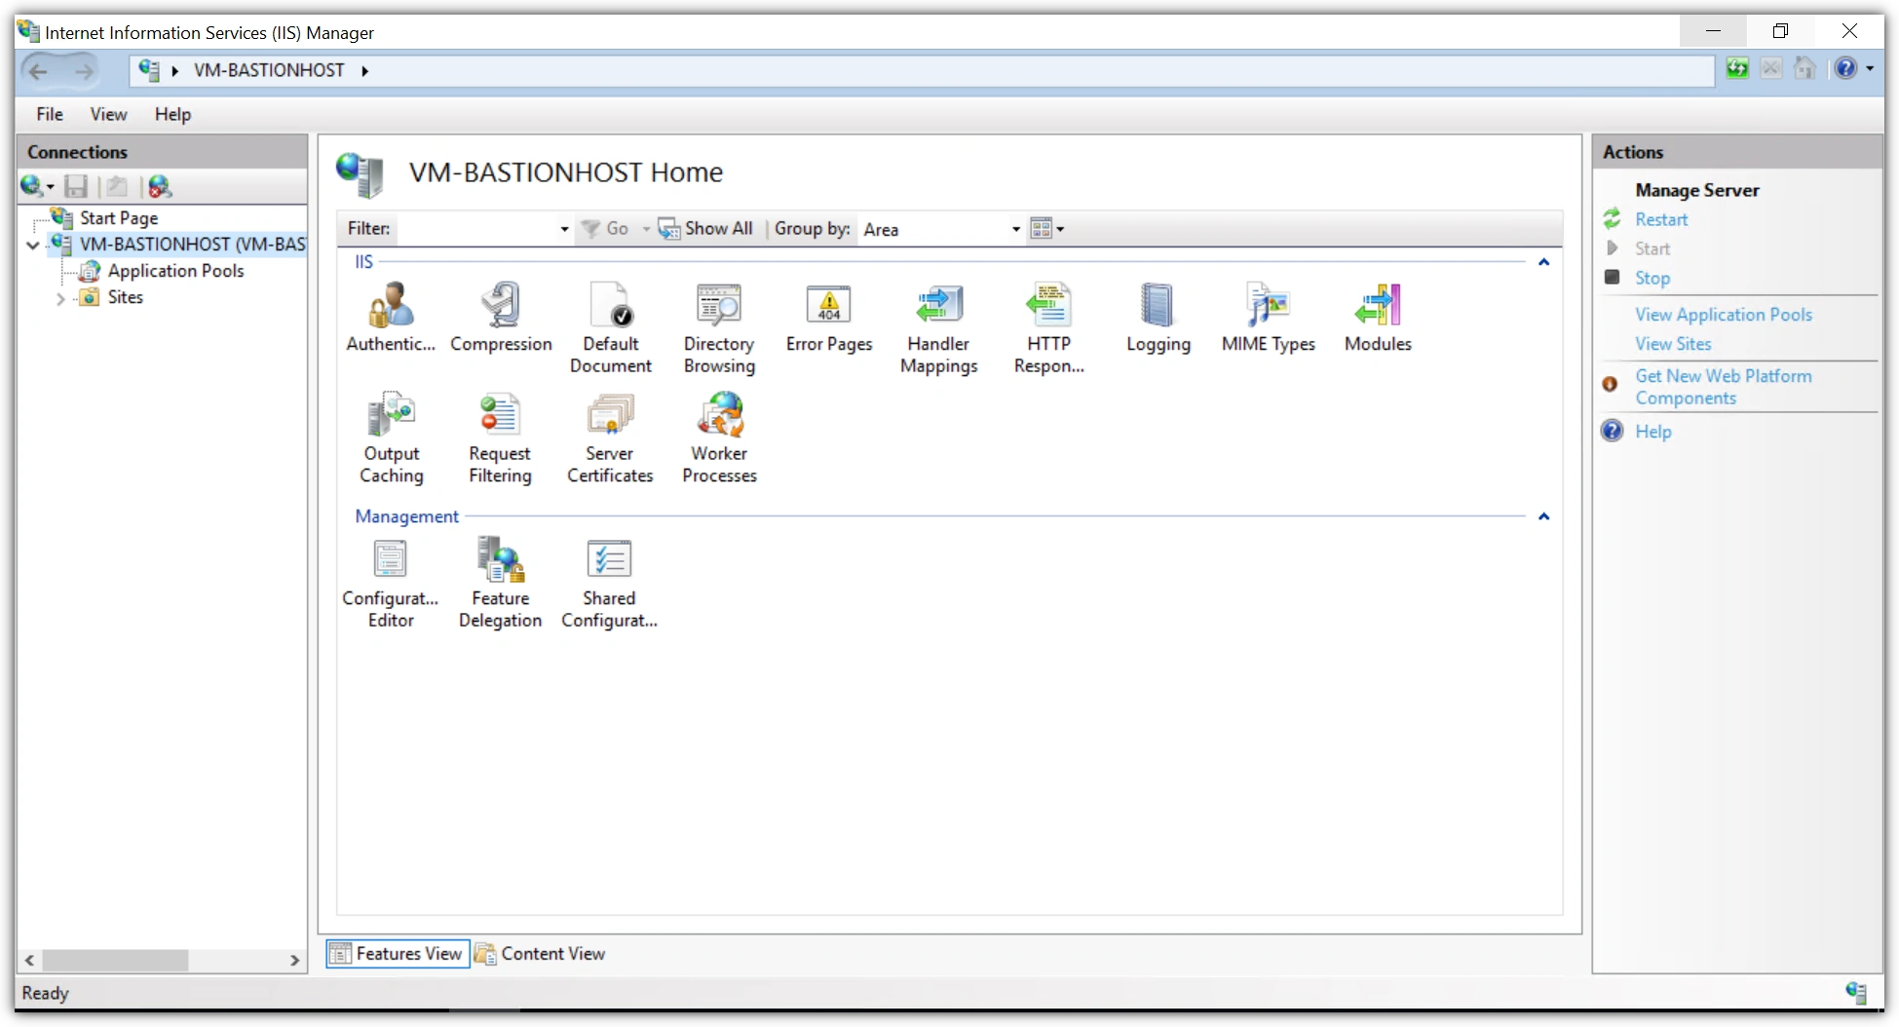Open the Help menu

172,114
